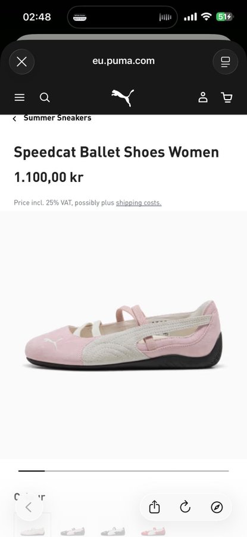Tap the pink Speedcat shoe product image
The width and height of the screenshot is (247, 537).
(x=123, y=335)
